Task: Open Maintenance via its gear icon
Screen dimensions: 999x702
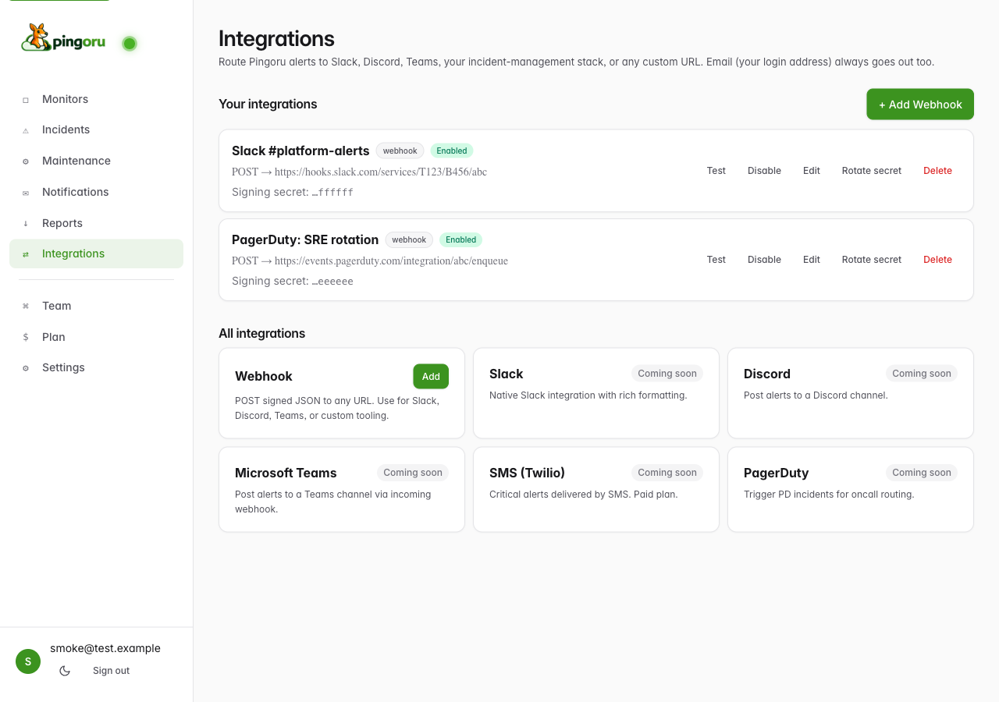Action: click(26, 161)
